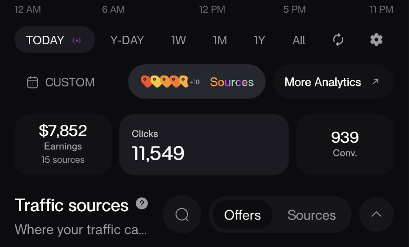This screenshot has height=247, width=409.
Task: Click the arrow icon in More Analytics
Action: [x=375, y=82]
